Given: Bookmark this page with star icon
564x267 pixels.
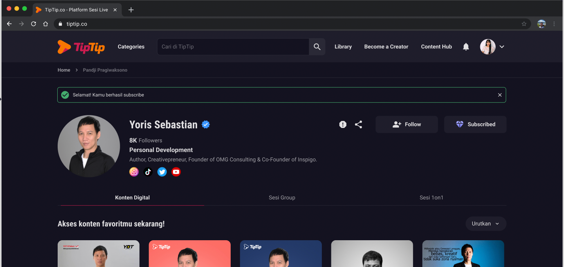Looking at the screenshot, I should [x=524, y=24].
